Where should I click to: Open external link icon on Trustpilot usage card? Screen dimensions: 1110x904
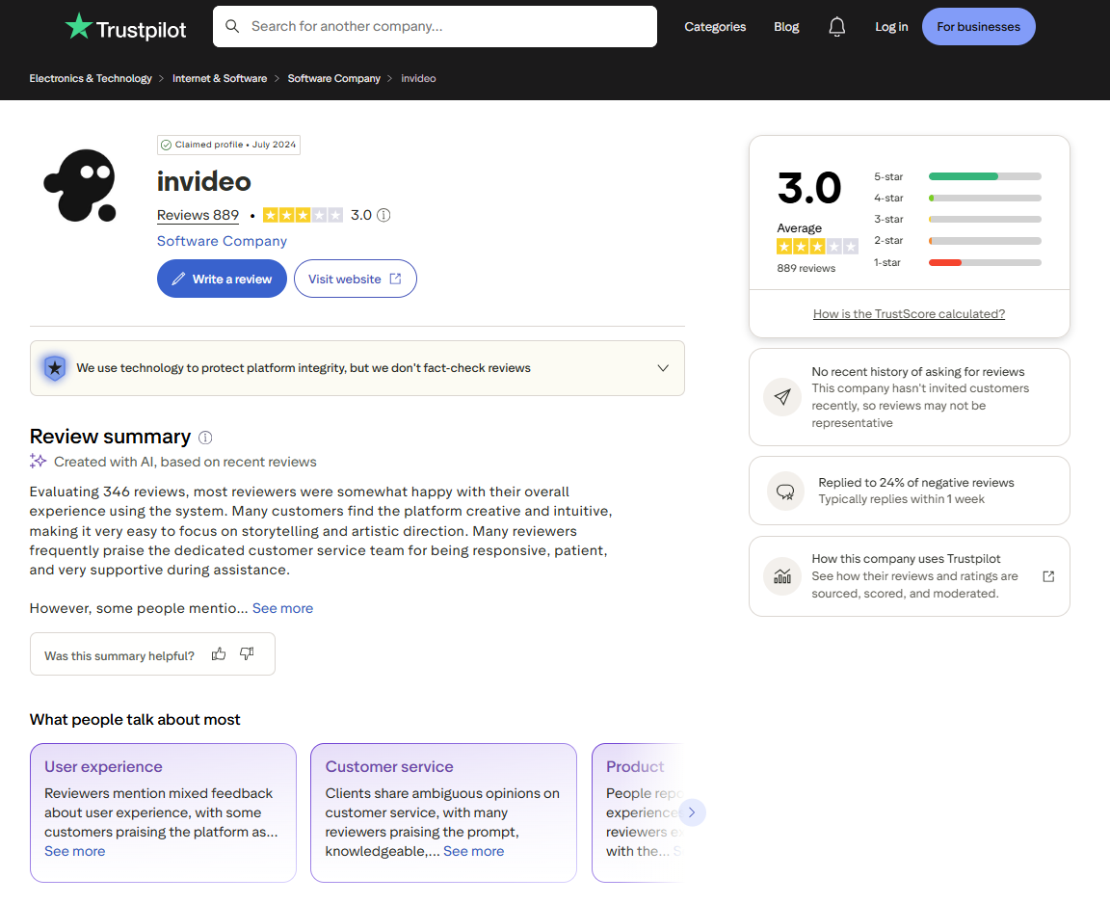click(1048, 576)
